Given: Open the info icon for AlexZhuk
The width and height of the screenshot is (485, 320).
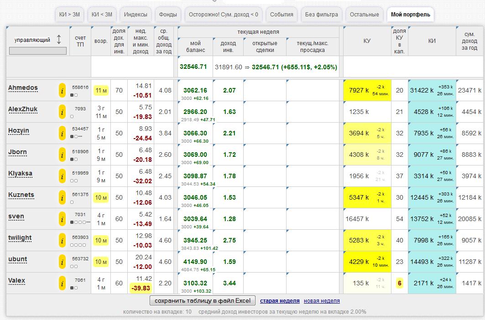Looking at the screenshot, I should pos(62,112).
